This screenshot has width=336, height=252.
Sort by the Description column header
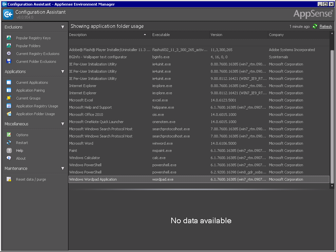coord(110,35)
